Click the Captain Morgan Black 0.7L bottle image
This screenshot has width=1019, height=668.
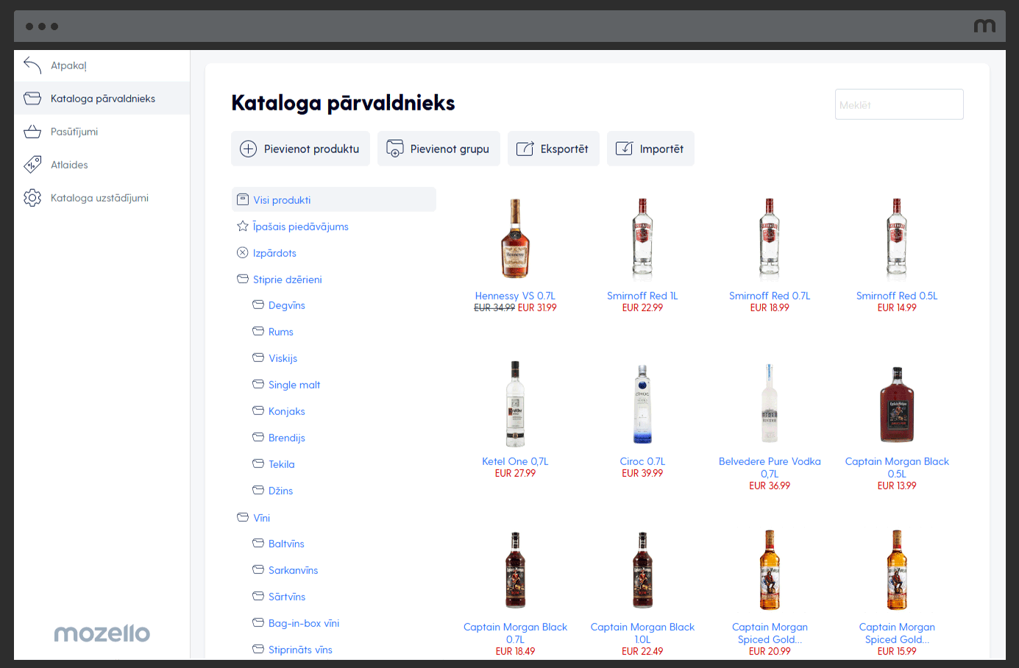[x=515, y=569]
